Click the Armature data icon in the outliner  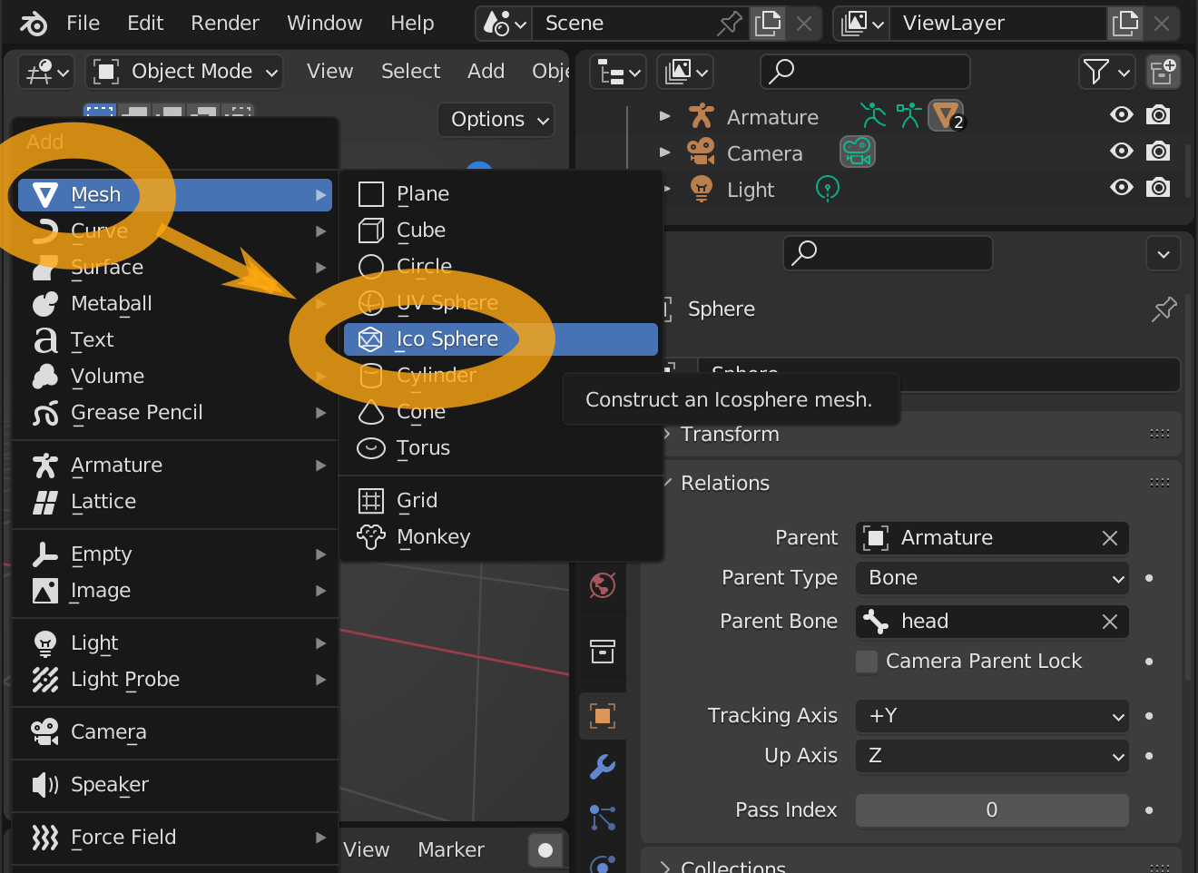908,115
